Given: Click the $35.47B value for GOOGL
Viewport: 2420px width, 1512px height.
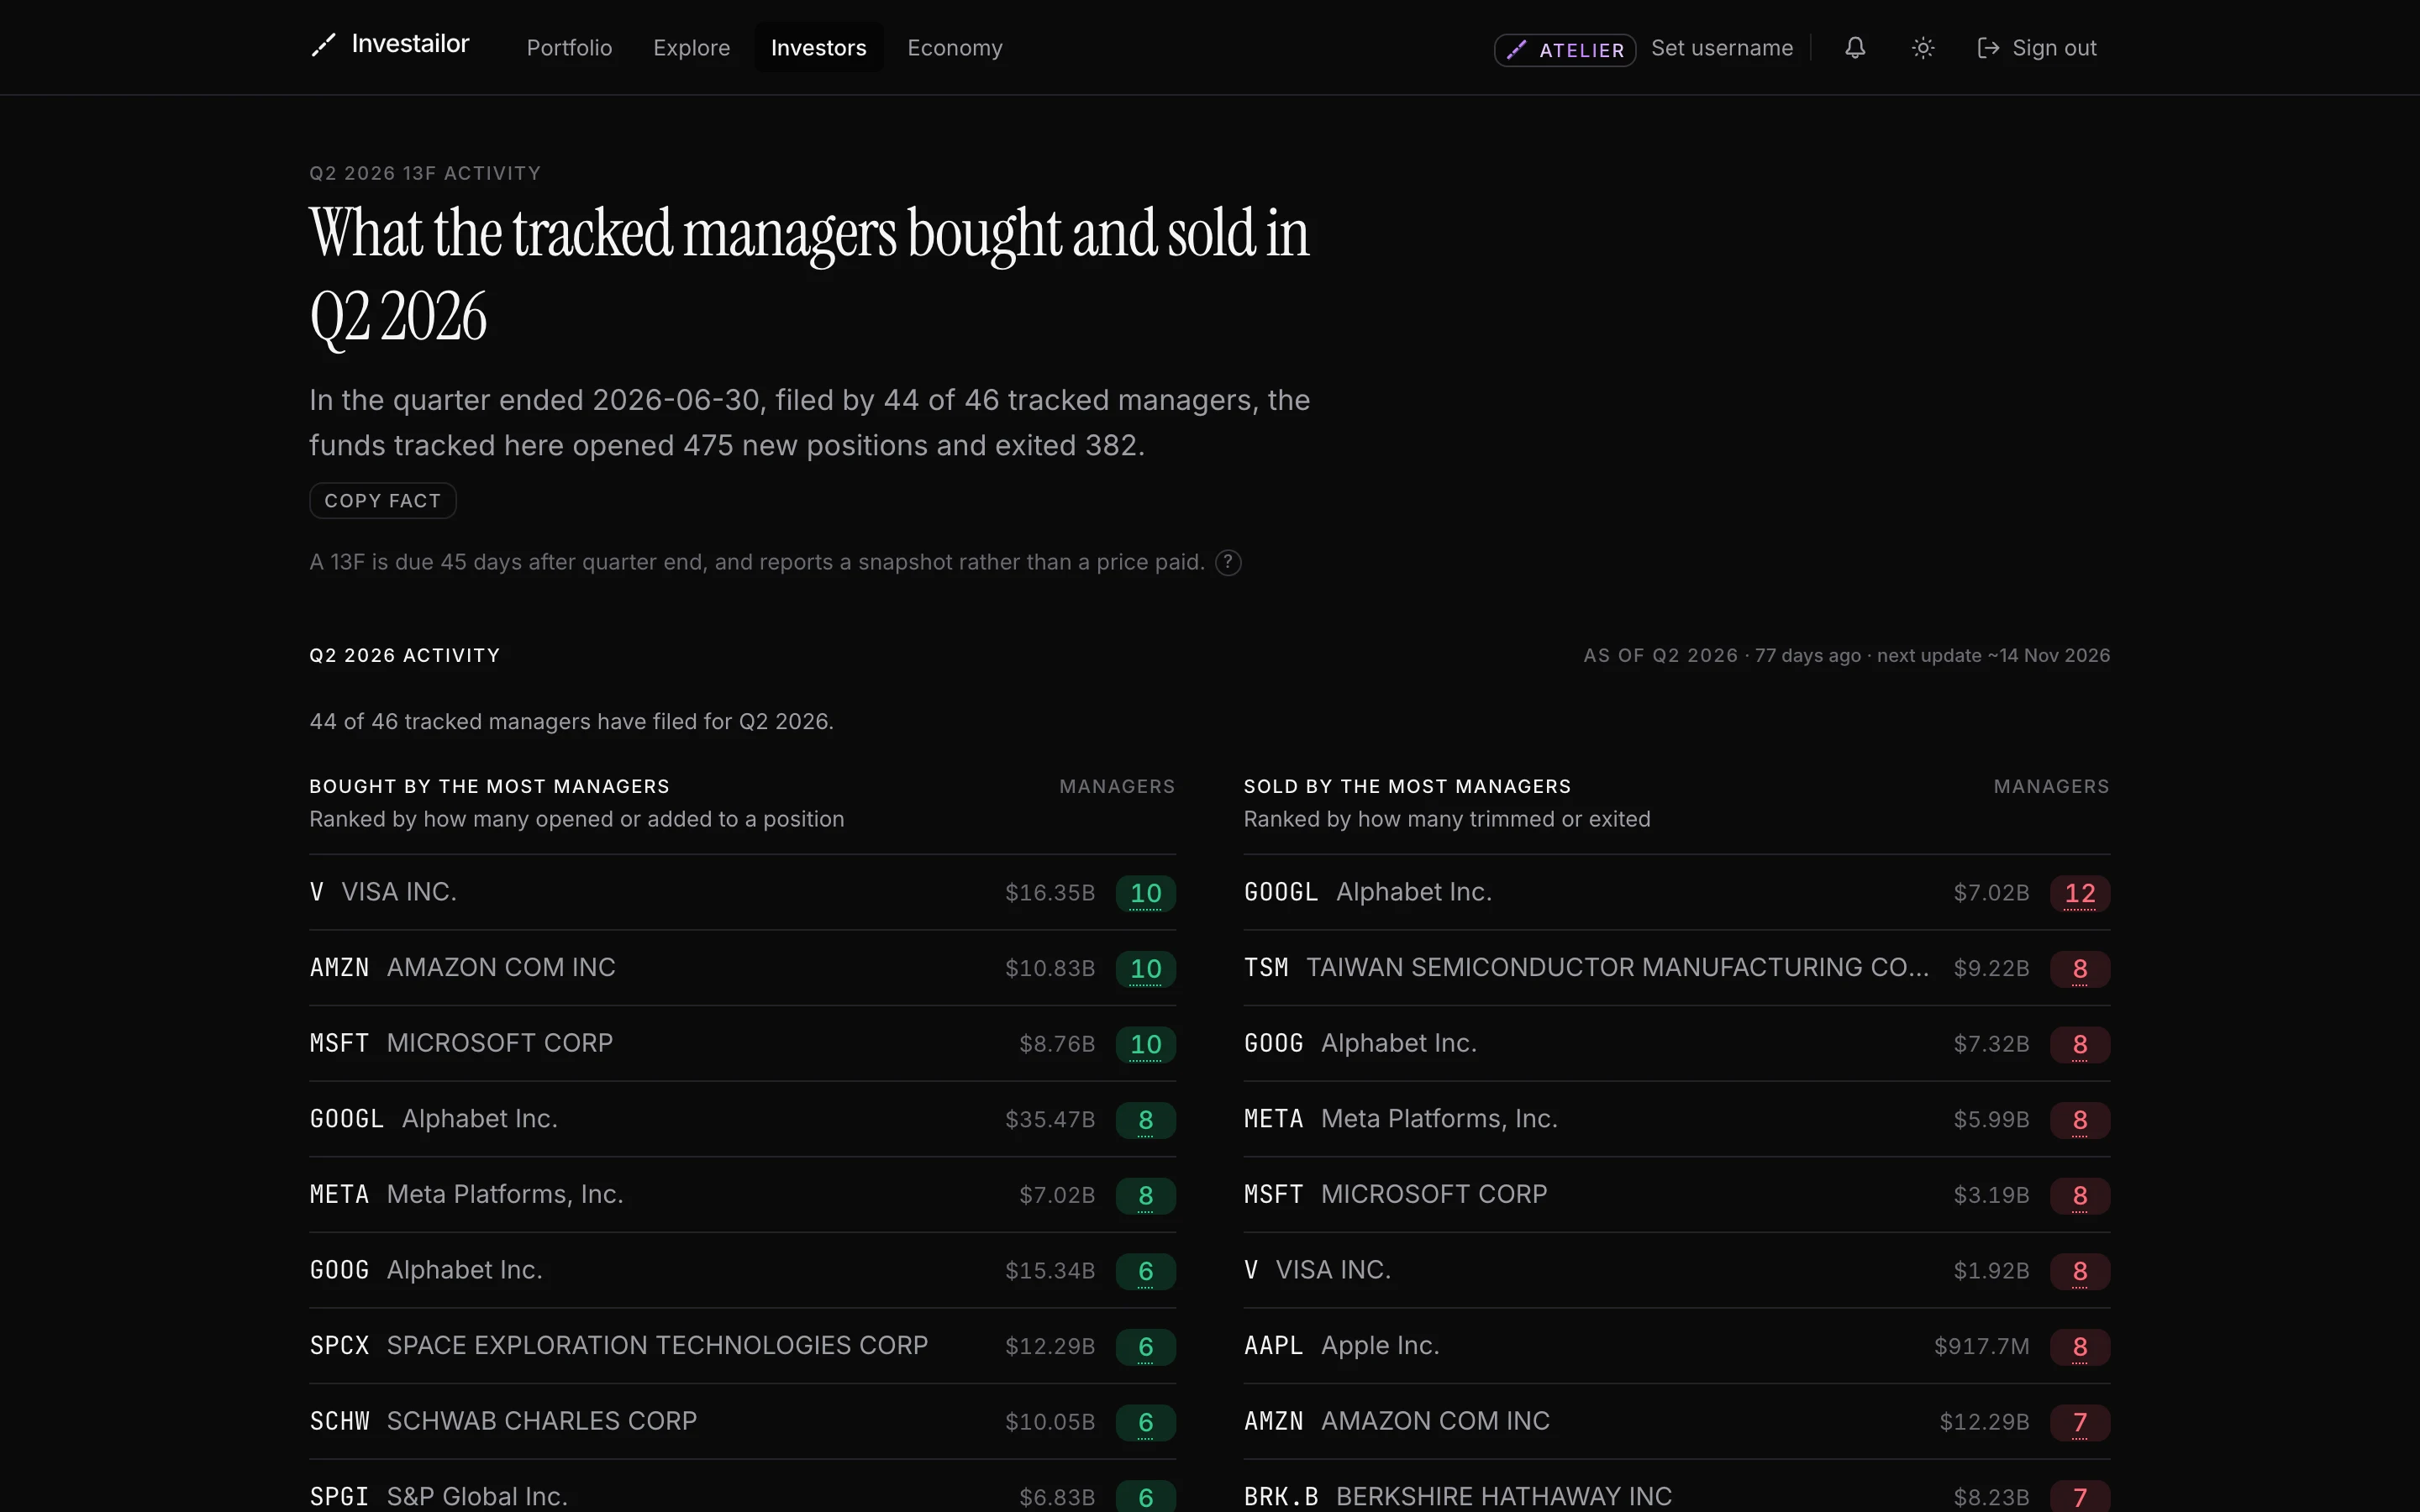Looking at the screenshot, I should [1050, 1120].
